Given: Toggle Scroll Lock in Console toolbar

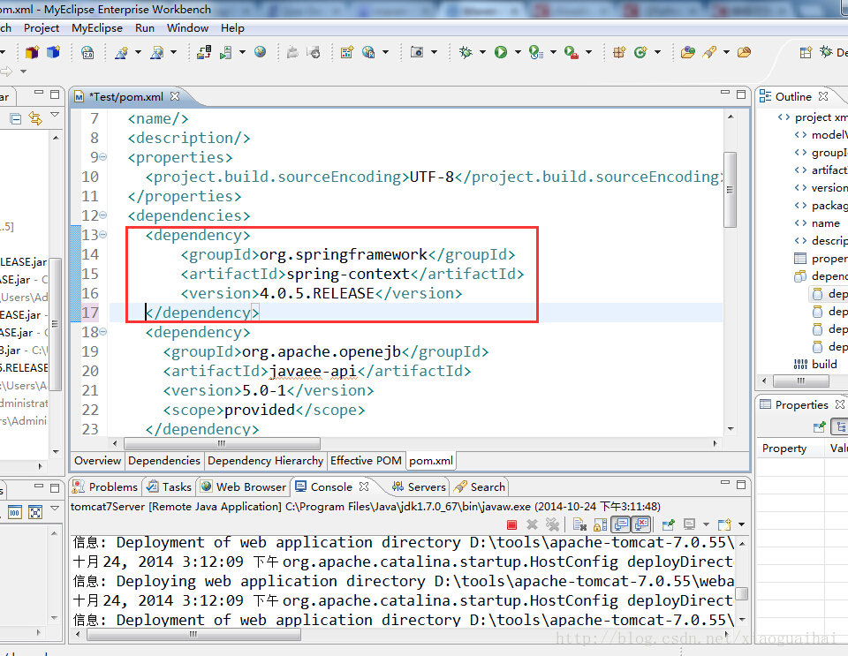Looking at the screenshot, I should point(600,524).
